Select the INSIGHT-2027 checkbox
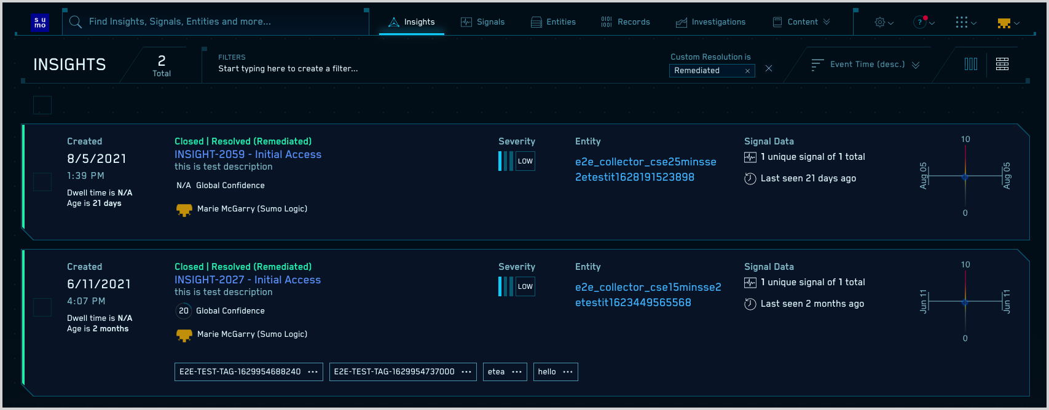Image resolution: width=1049 pixels, height=410 pixels. [42, 307]
